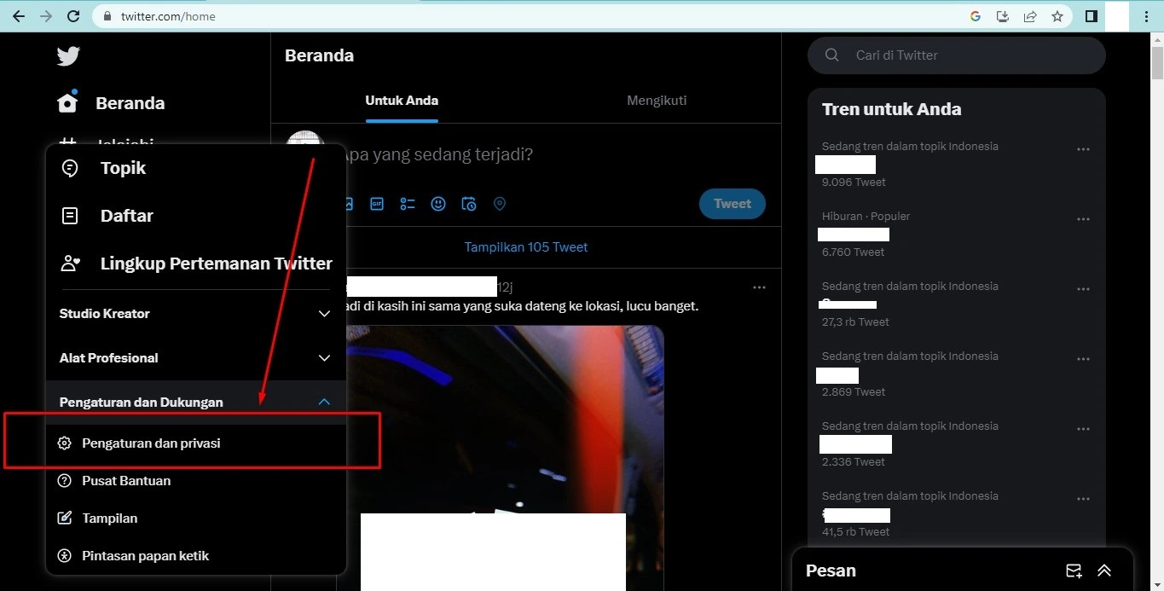Click the Beranda home icon

click(67, 102)
